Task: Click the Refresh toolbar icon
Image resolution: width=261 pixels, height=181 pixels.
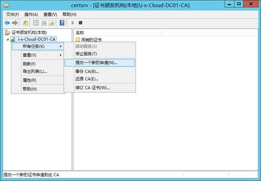Action: pos(44,23)
